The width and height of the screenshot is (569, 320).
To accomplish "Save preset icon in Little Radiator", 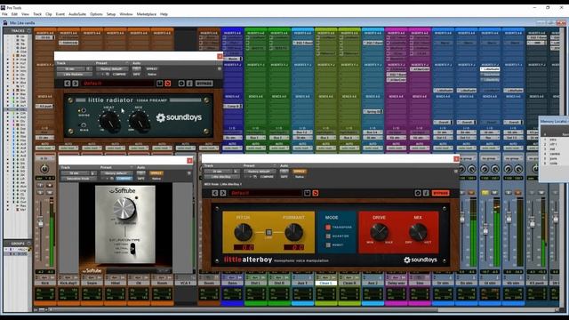I will pyautogui.click(x=160, y=84).
